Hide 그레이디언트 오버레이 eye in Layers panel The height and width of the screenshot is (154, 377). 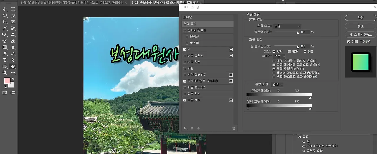click(x=304, y=146)
